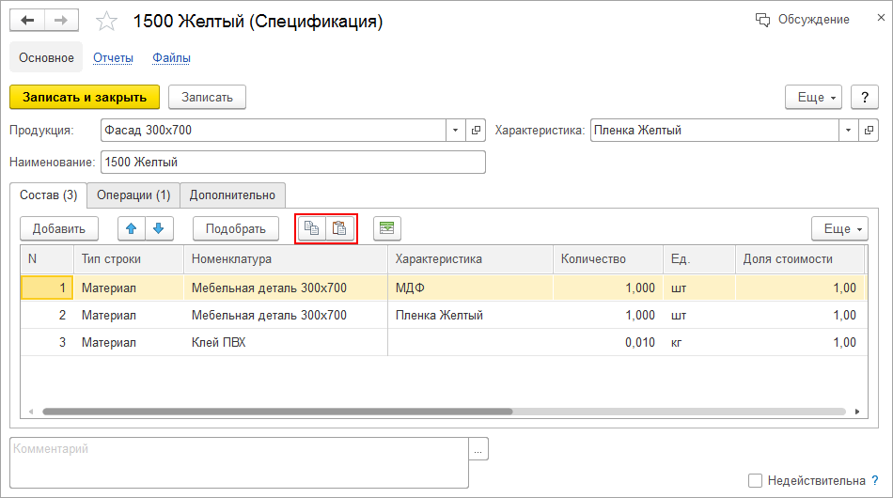The image size is (893, 498).
Task: Toggle the Недействительна checkbox
Action: pyautogui.click(x=755, y=481)
